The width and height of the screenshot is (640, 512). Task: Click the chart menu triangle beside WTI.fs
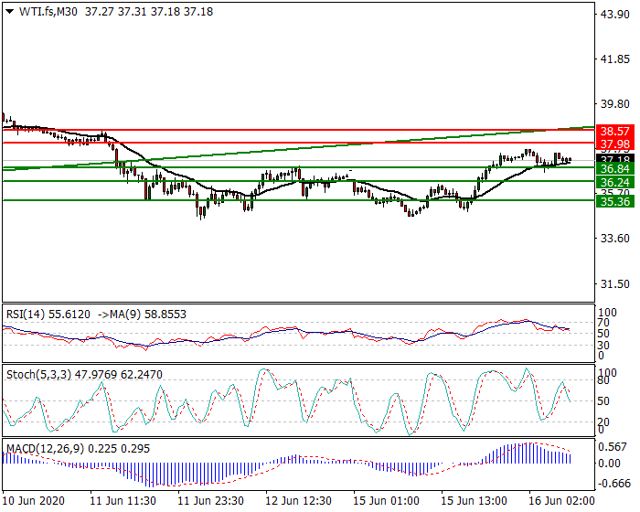coord(10,12)
